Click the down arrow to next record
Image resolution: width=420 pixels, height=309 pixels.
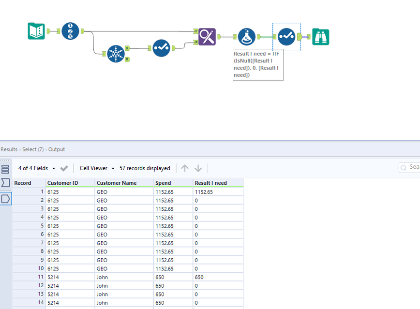click(198, 168)
